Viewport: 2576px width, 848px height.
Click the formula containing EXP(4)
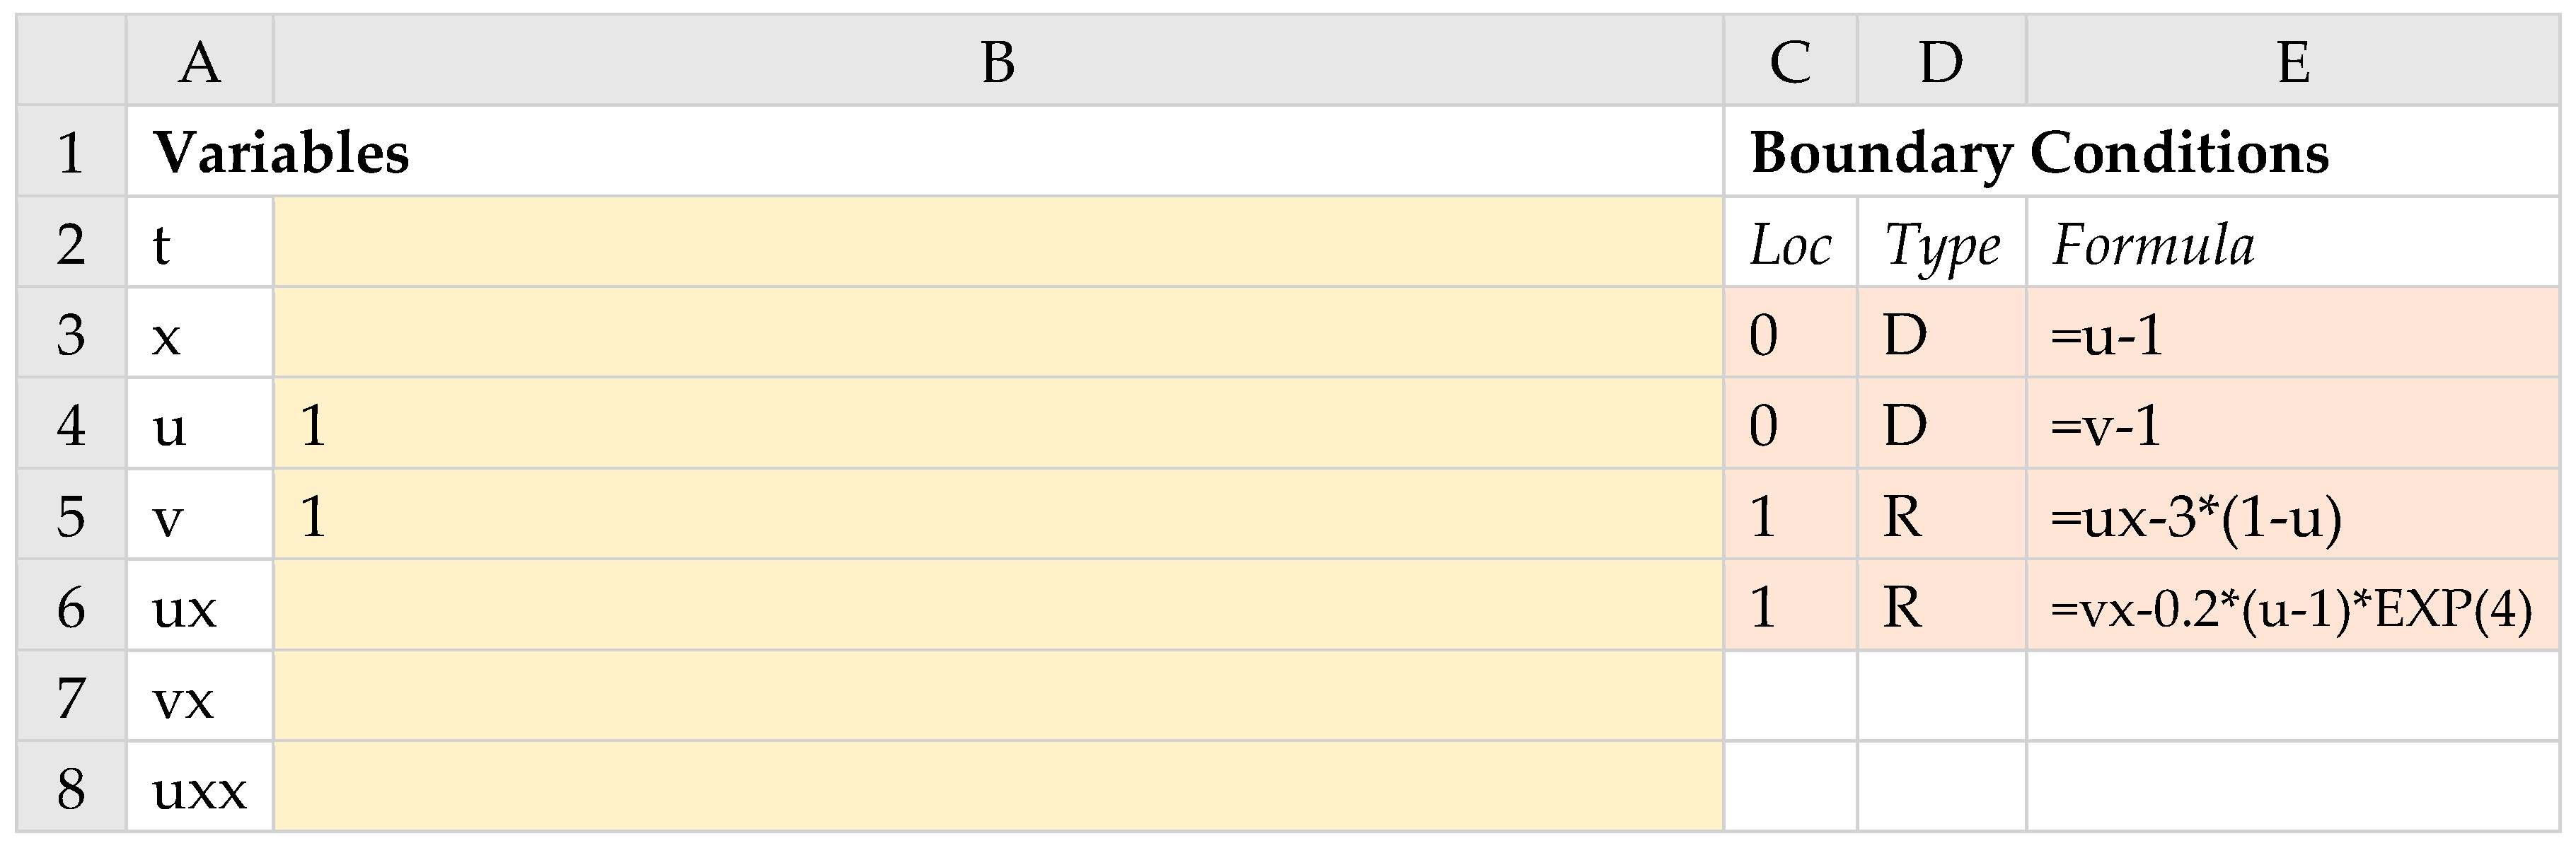pos(2292,607)
